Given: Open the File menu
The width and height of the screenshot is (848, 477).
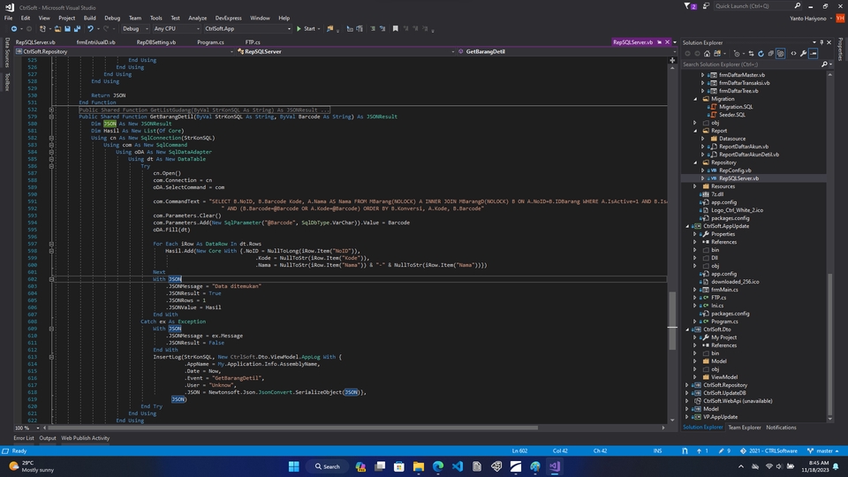Looking at the screenshot, I should point(8,18).
